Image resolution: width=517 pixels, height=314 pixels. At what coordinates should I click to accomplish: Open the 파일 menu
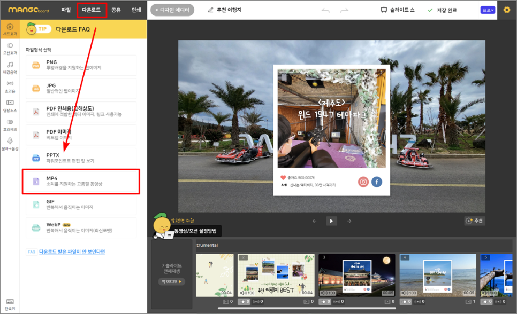66,10
